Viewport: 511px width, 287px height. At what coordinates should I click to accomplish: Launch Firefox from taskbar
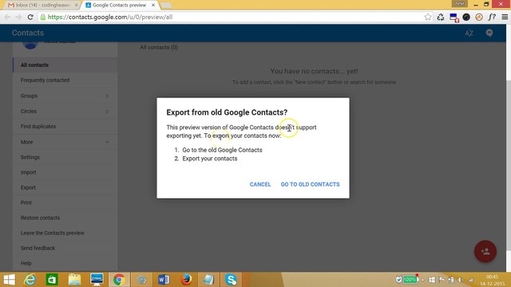point(186,280)
